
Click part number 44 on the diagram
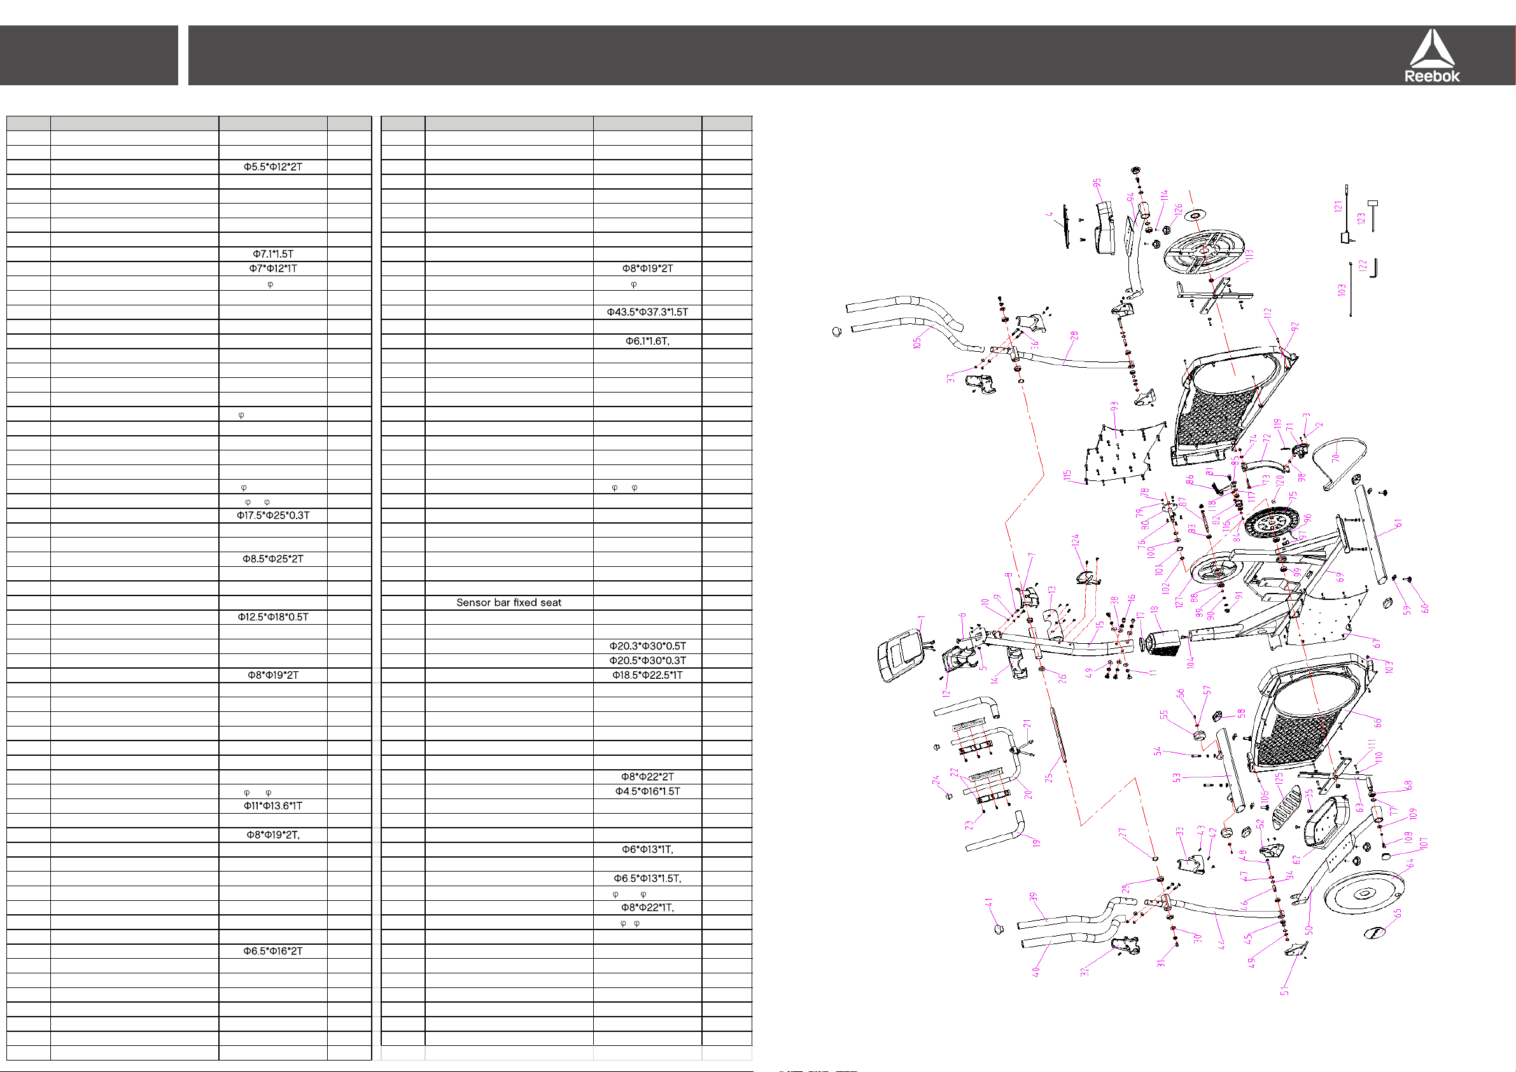(x=1221, y=945)
